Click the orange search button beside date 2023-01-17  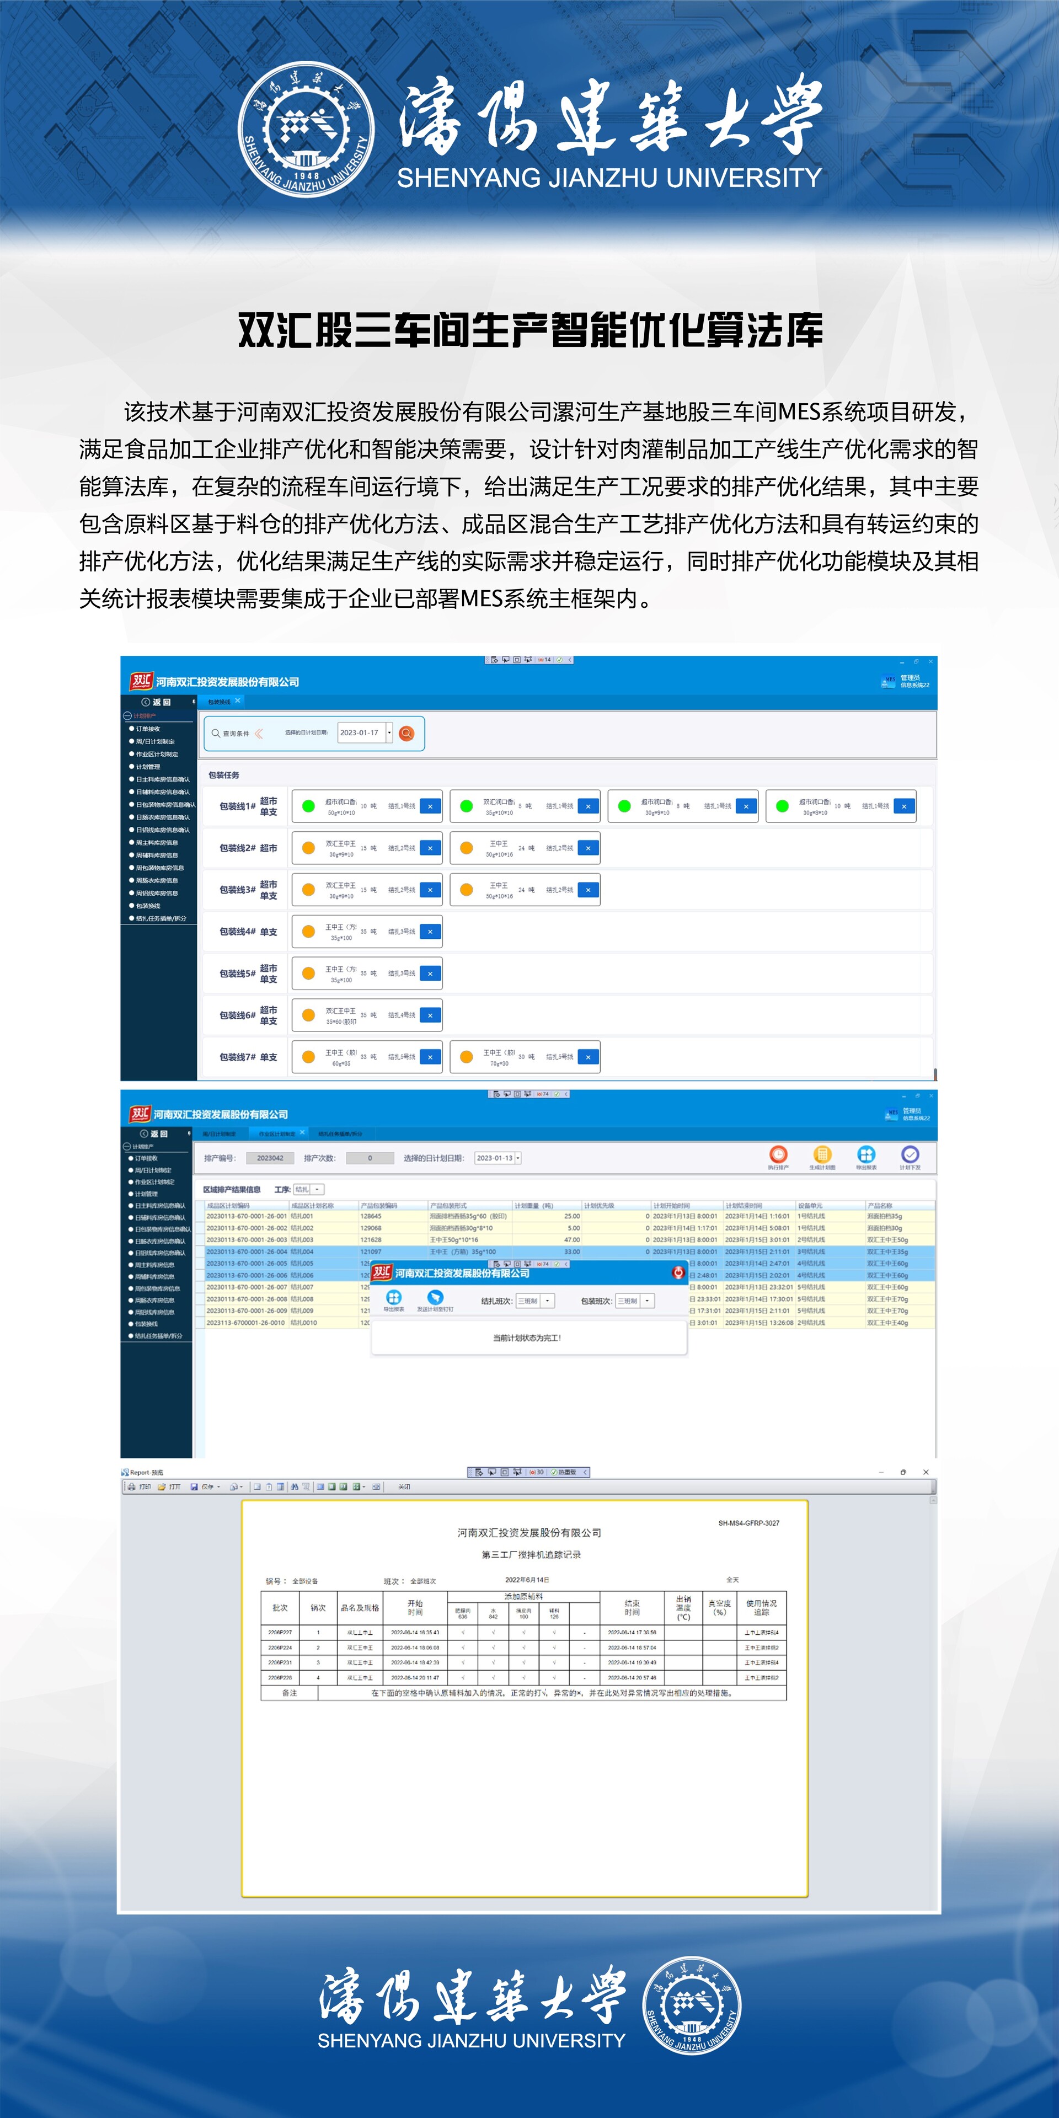[x=406, y=732]
